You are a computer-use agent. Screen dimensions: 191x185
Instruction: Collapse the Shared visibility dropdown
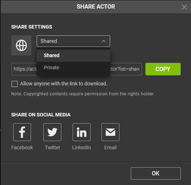tap(73, 41)
